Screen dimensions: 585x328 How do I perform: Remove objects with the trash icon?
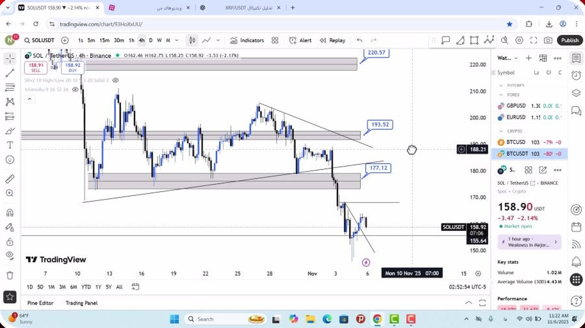coord(10,275)
